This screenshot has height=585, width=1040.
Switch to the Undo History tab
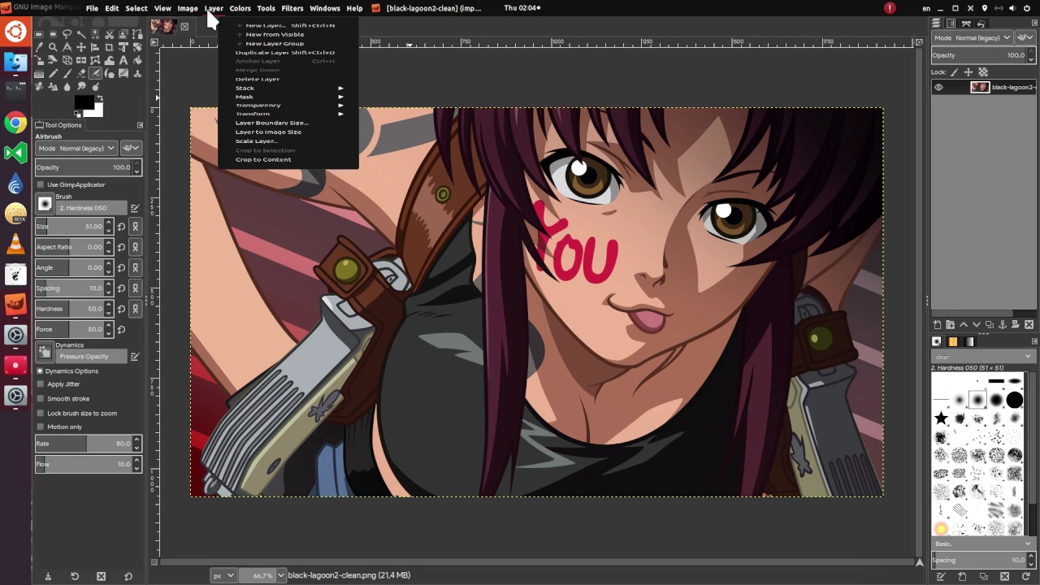pos(981,24)
